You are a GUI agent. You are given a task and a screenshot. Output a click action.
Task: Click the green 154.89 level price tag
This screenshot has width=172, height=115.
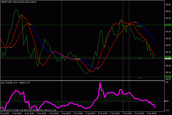[x=168, y=77]
